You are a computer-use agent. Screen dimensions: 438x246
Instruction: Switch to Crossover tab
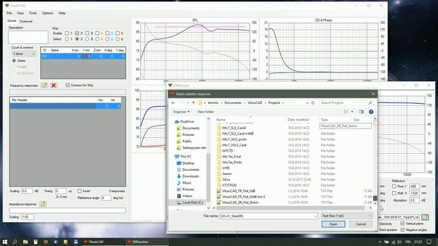point(26,21)
